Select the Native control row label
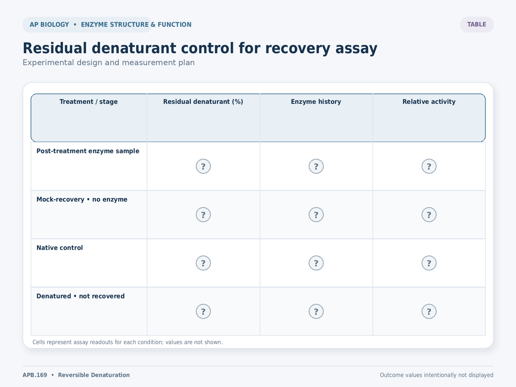Viewport: 516px width, 387px height. click(x=60, y=248)
